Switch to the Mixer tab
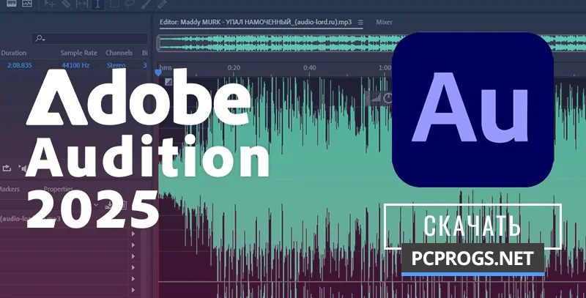586x298 pixels. pos(384,22)
